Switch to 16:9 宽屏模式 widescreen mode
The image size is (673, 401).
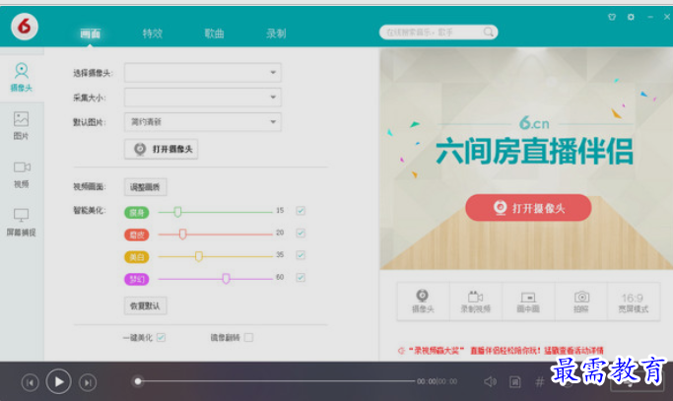pyautogui.click(x=633, y=301)
